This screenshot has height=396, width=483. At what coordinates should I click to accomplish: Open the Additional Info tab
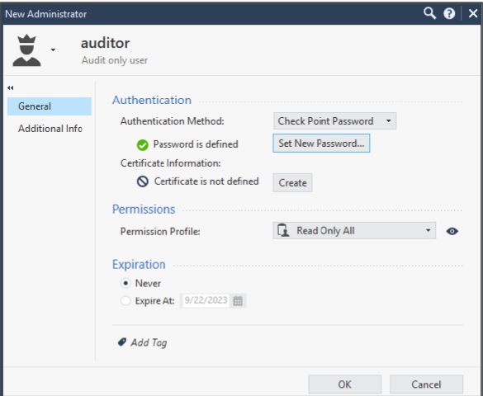(50, 129)
